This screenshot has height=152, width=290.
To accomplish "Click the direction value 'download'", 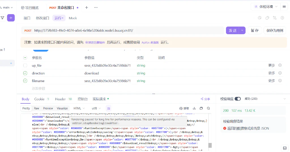I will (x=91, y=73).
